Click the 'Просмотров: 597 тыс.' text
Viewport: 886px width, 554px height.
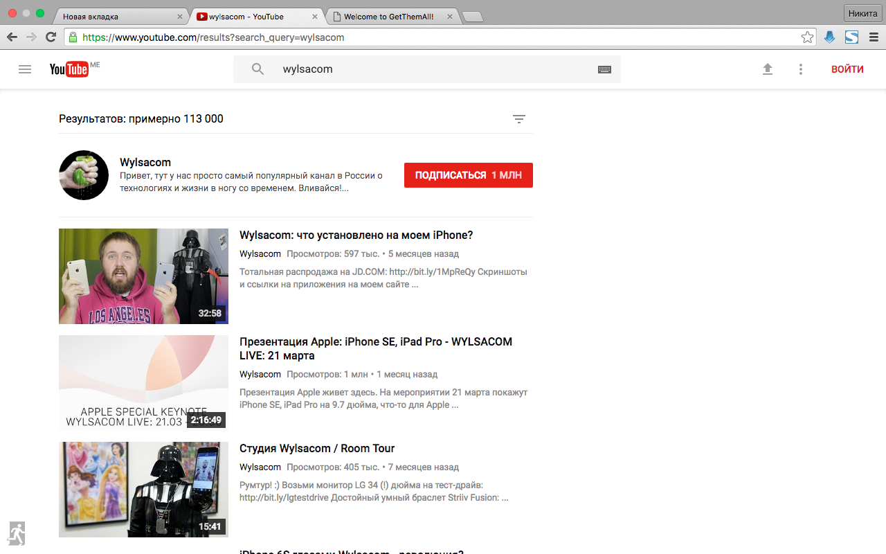click(x=333, y=254)
